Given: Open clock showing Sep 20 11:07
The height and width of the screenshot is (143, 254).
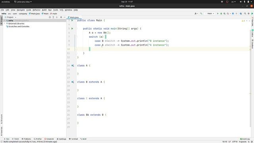Looking at the screenshot, I should tap(127, 2).
